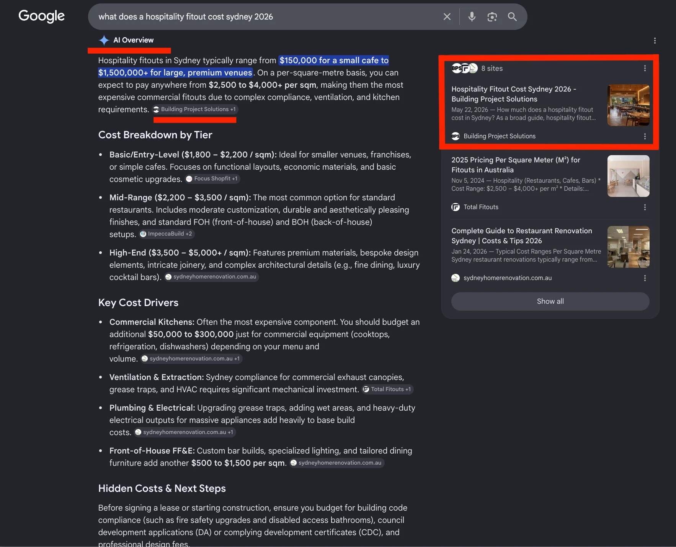Open Google Lens image search
The width and height of the screenshot is (676, 547).
click(492, 17)
